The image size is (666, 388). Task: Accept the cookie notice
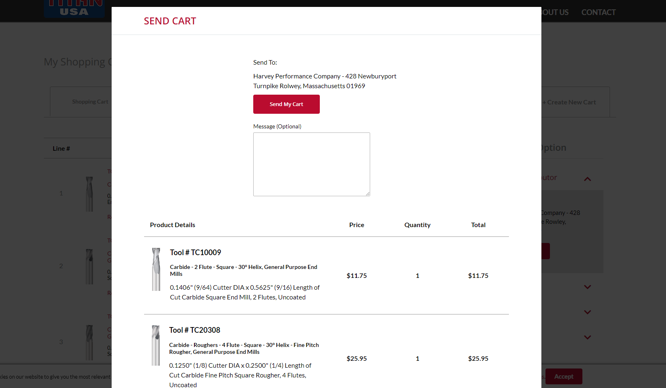(x=563, y=377)
